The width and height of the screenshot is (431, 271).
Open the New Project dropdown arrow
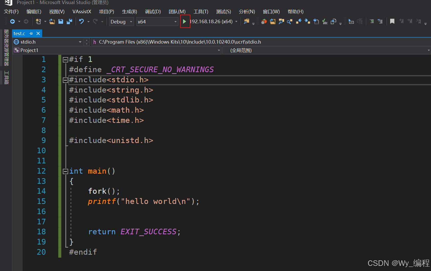tap(45, 22)
